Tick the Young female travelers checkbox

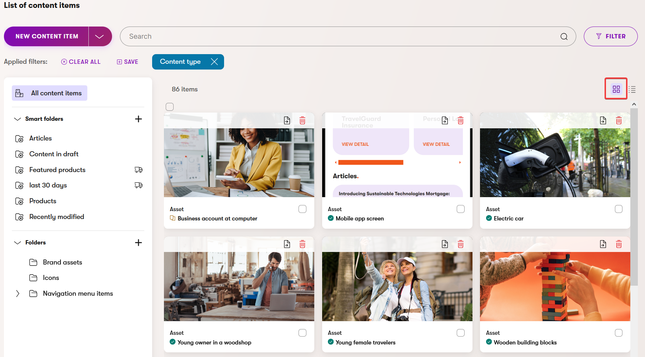[461, 333]
